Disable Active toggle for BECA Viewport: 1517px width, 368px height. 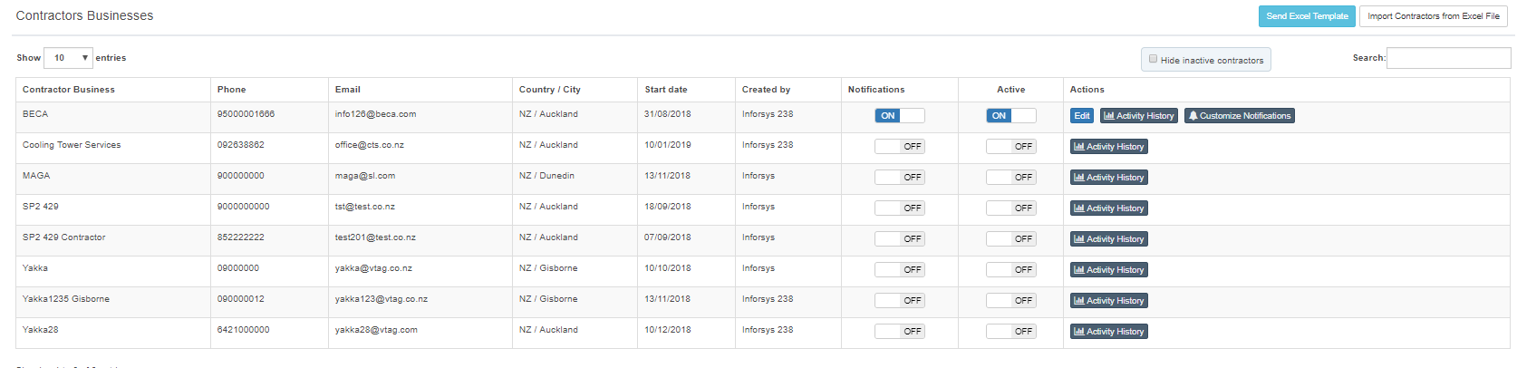click(1010, 116)
